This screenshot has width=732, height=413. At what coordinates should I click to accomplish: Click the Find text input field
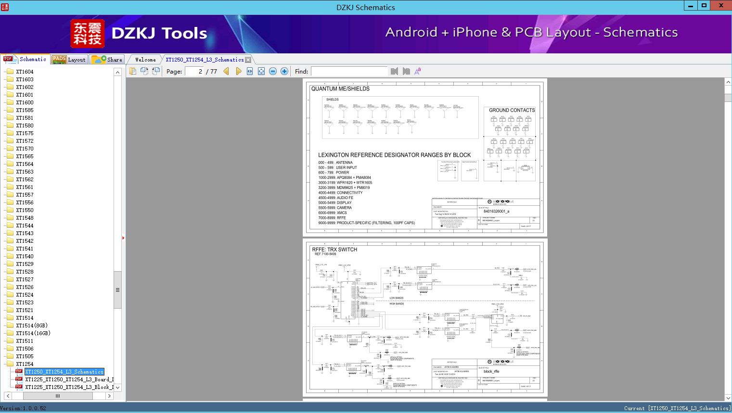tap(349, 71)
